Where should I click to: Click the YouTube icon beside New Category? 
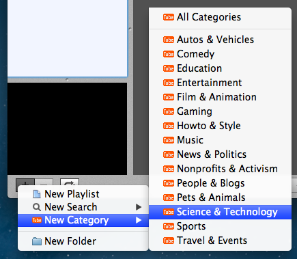(x=37, y=220)
